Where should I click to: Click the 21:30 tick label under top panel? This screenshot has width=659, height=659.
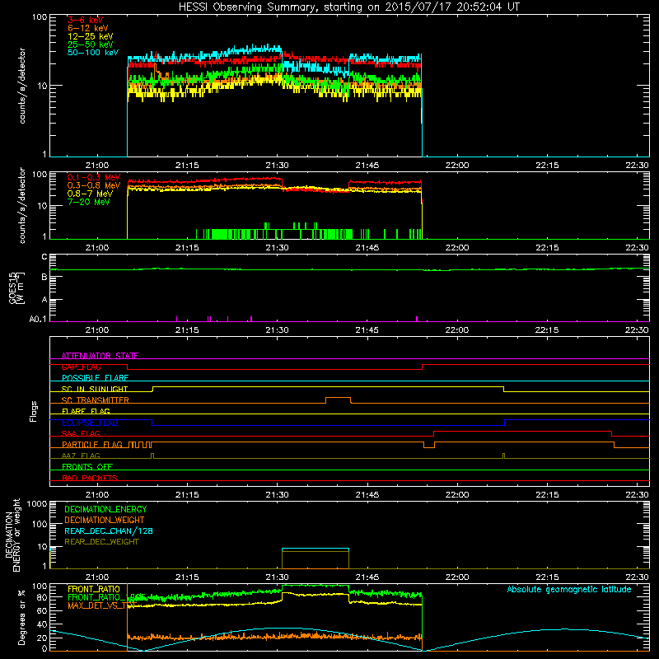click(x=277, y=166)
